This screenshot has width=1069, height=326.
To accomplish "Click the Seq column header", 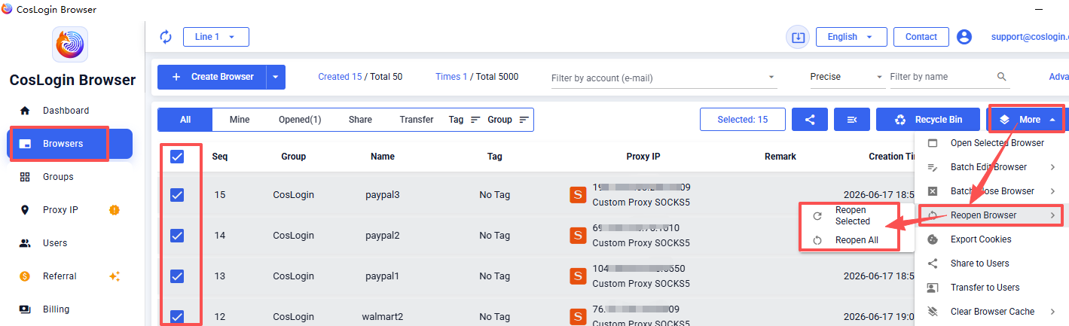I will pyautogui.click(x=220, y=157).
